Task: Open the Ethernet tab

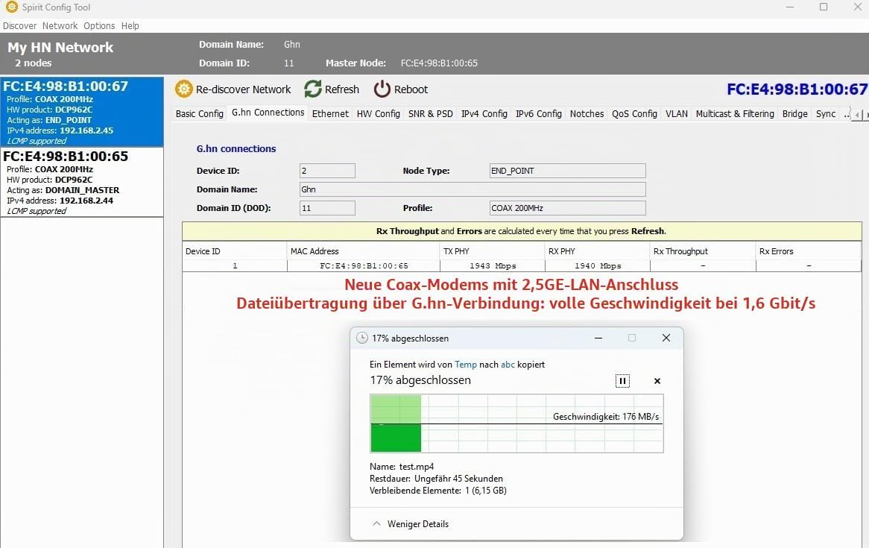Action: point(330,113)
